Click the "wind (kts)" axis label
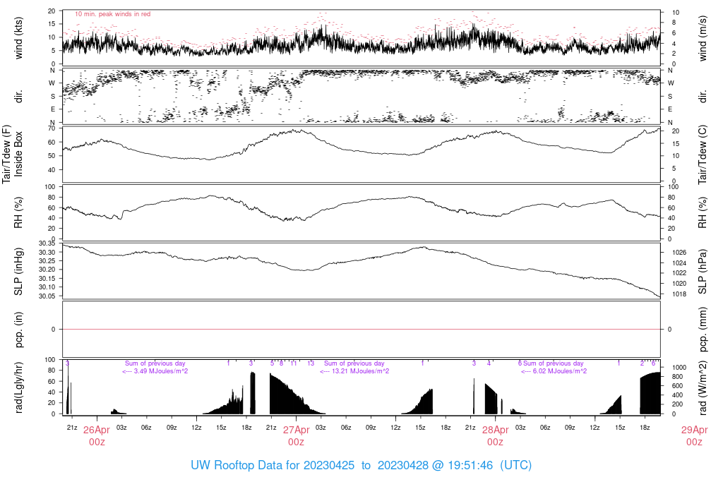This screenshot has height=494, width=723. (18, 38)
